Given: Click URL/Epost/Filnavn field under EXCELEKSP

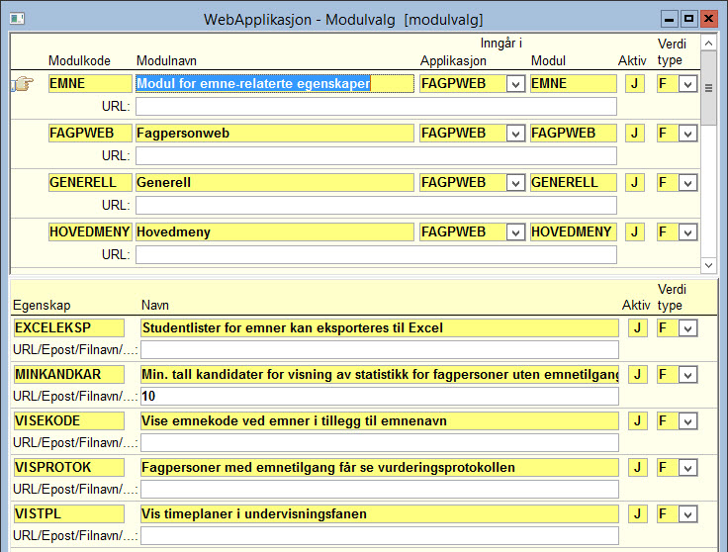Looking at the screenshot, I should click(x=380, y=349).
